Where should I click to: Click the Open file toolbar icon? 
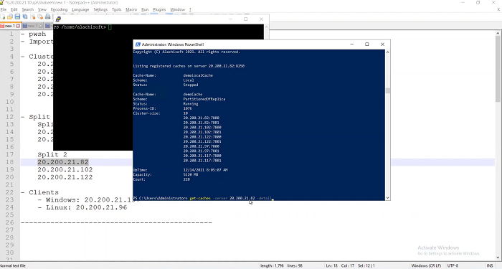(10, 16)
